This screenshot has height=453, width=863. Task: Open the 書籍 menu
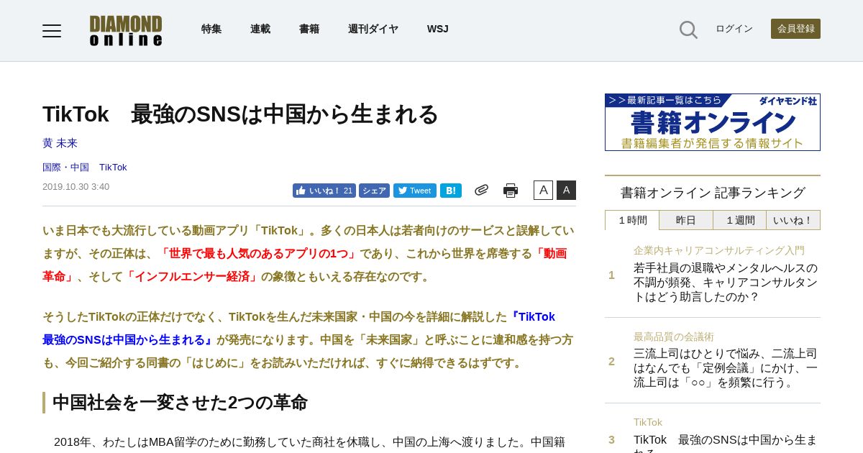[309, 29]
